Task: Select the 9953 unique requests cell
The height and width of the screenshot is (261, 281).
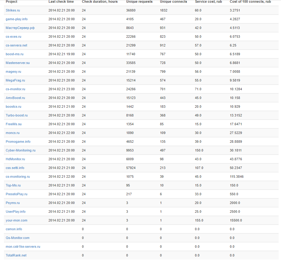Action: point(130,151)
